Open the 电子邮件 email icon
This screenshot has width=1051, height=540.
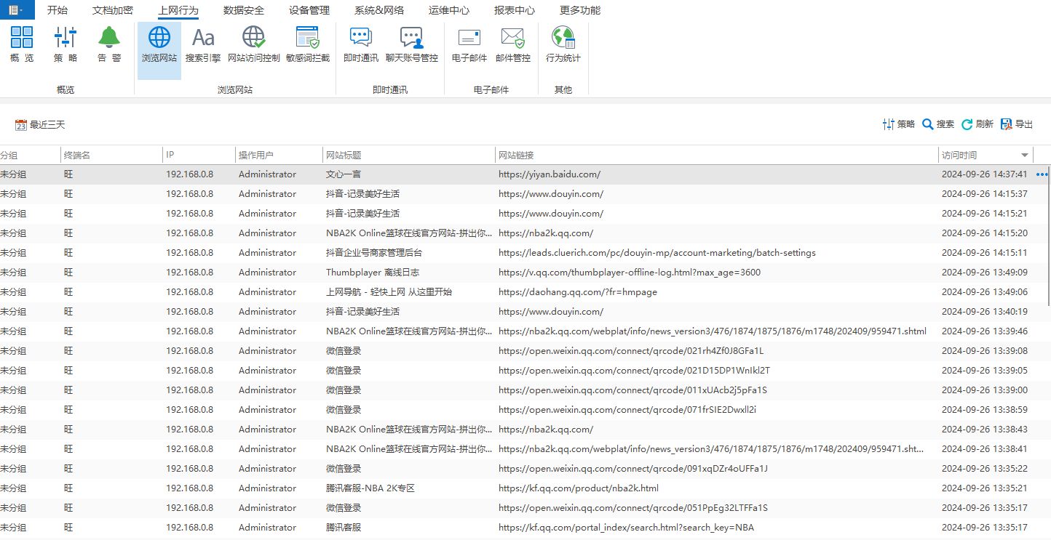tap(469, 44)
